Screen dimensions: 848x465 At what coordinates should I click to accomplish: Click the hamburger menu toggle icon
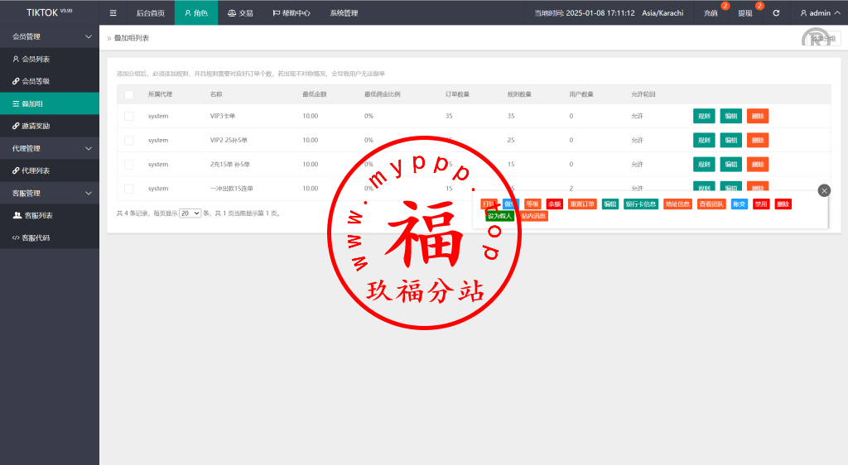pyautogui.click(x=113, y=13)
